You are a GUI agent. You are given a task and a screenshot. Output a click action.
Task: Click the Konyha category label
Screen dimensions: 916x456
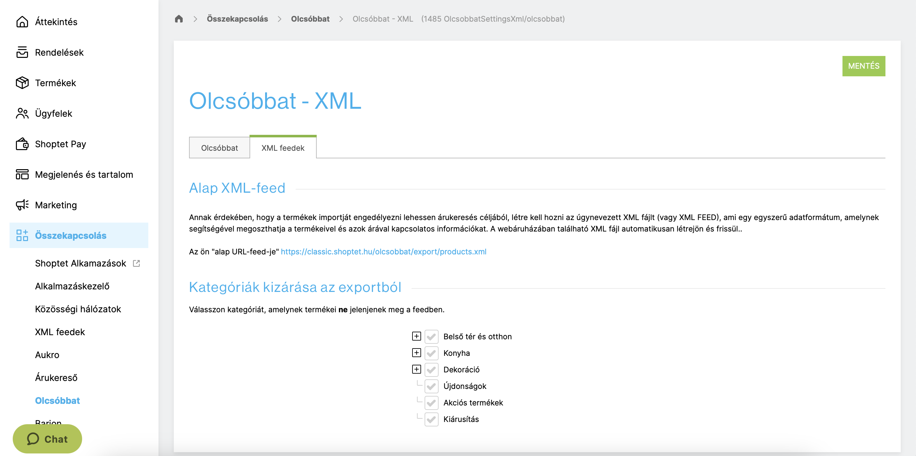[456, 353]
